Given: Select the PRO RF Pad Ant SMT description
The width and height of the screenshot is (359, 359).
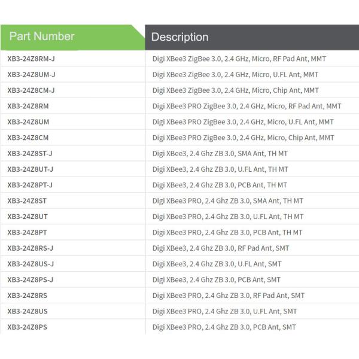Looking at the screenshot, I should point(229,296).
